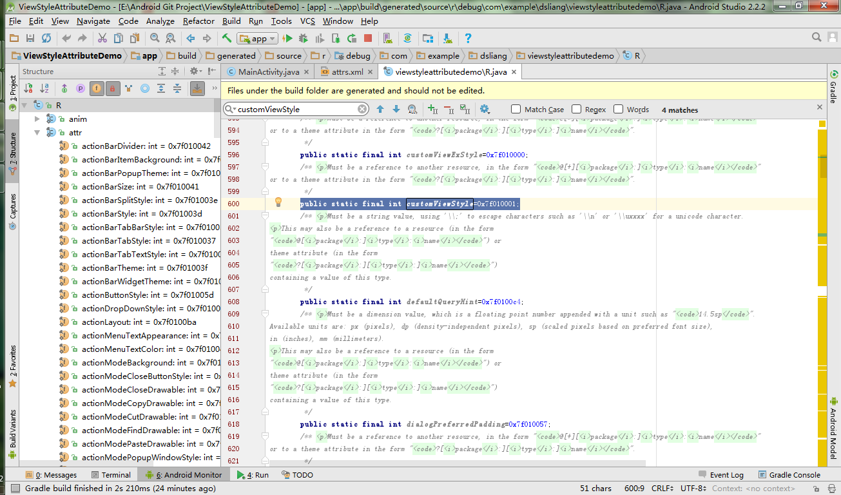Click in the customViewStyle search field
The width and height of the screenshot is (841, 495).
[296, 110]
